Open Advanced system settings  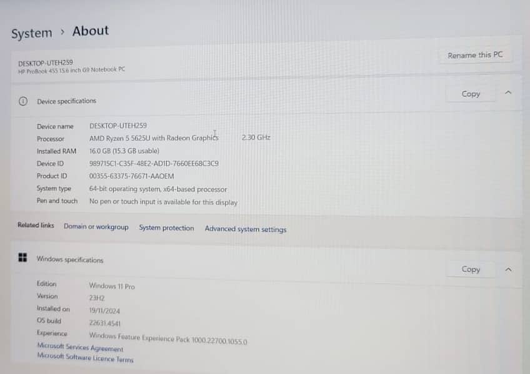point(245,229)
